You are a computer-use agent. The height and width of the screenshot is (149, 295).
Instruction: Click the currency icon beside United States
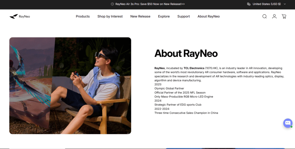click(x=249, y=4)
